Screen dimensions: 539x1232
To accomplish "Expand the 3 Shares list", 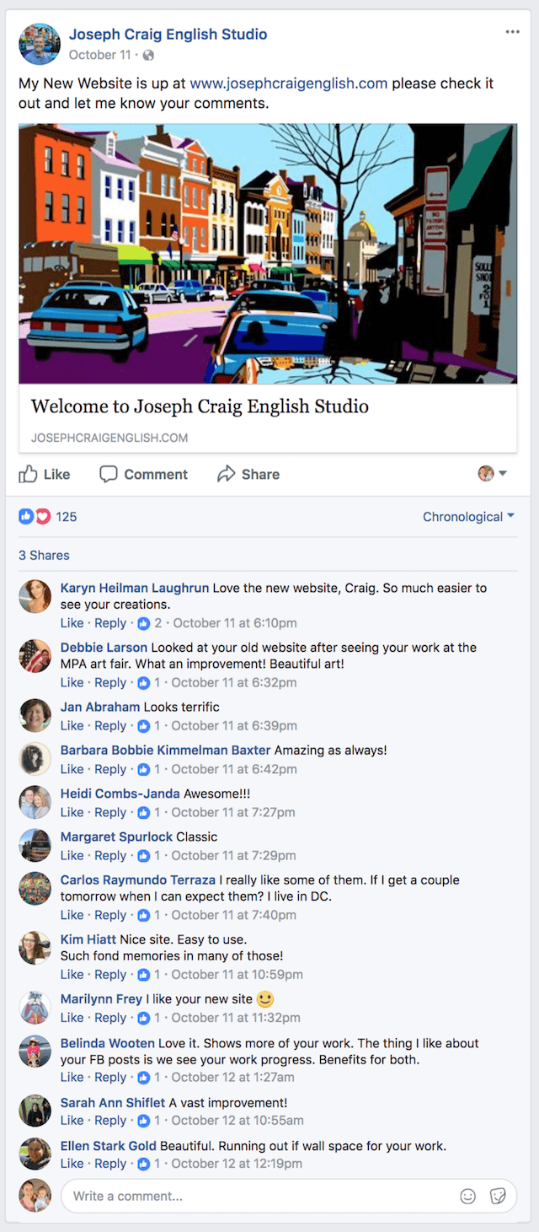I will click(44, 556).
